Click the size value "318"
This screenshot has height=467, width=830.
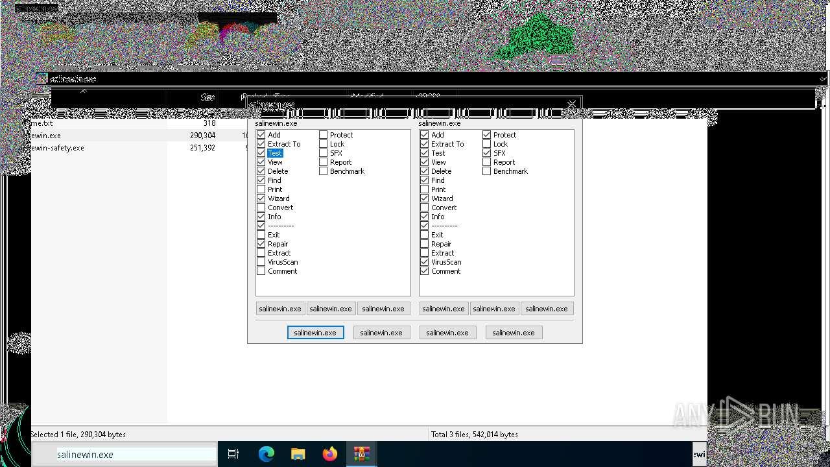pos(209,123)
